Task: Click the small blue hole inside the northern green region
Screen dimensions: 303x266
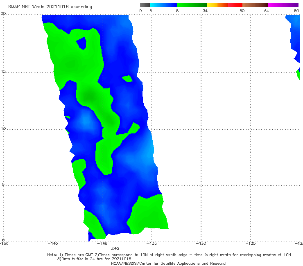Action: pos(81,43)
